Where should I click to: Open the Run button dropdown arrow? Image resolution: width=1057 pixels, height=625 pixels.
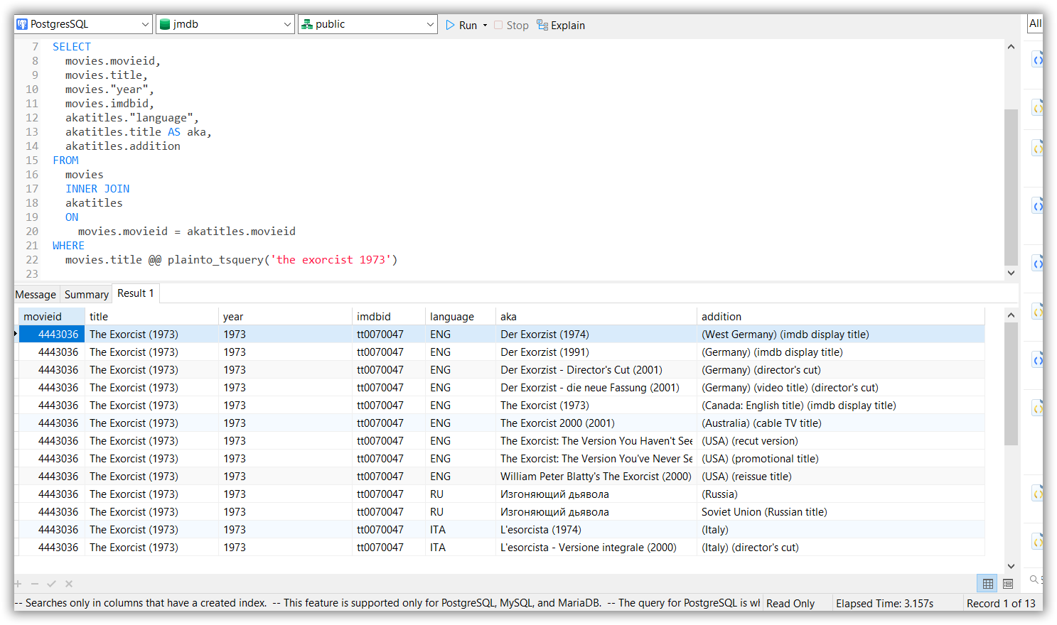tap(485, 25)
